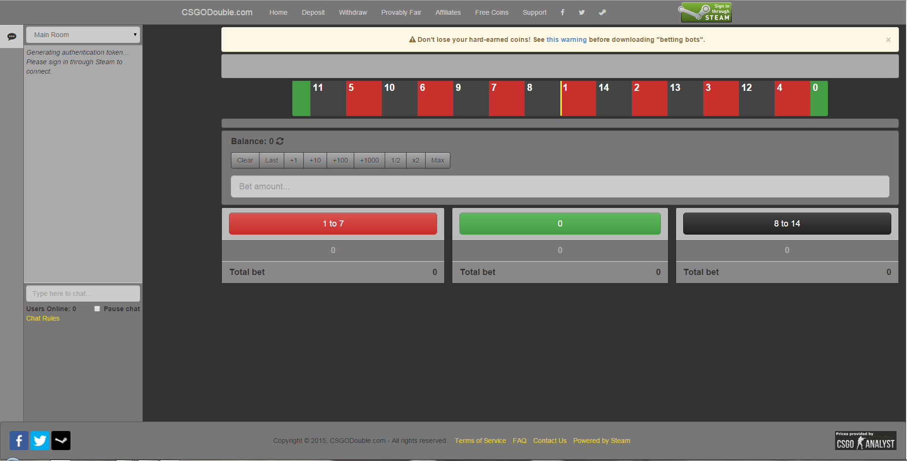
Task: Focus the 'Type here to chat' field
Action: coord(83,294)
